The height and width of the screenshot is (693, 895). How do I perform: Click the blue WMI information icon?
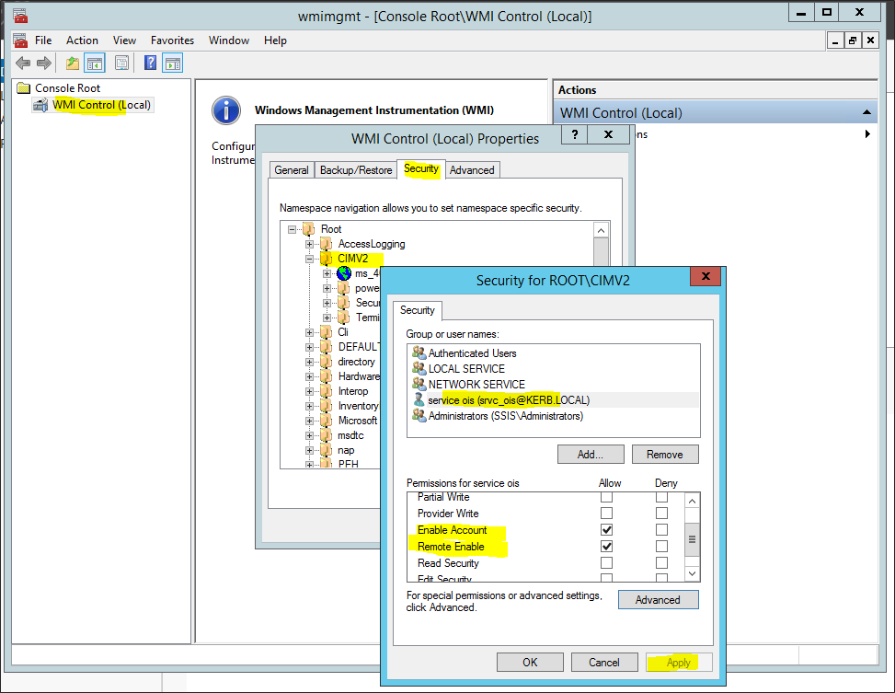pos(226,110)
